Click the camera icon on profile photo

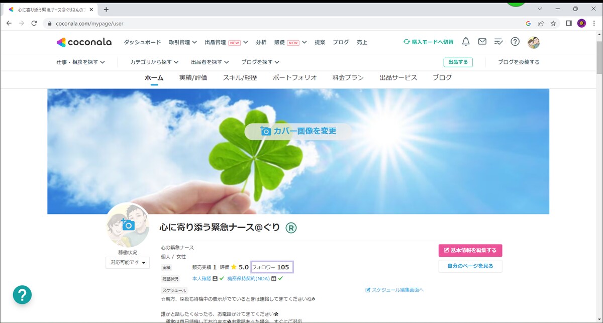tap(128, 224)
